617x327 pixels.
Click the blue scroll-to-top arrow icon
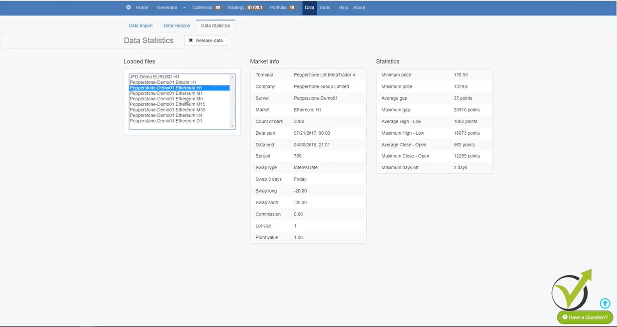click(x=604, y=303)
